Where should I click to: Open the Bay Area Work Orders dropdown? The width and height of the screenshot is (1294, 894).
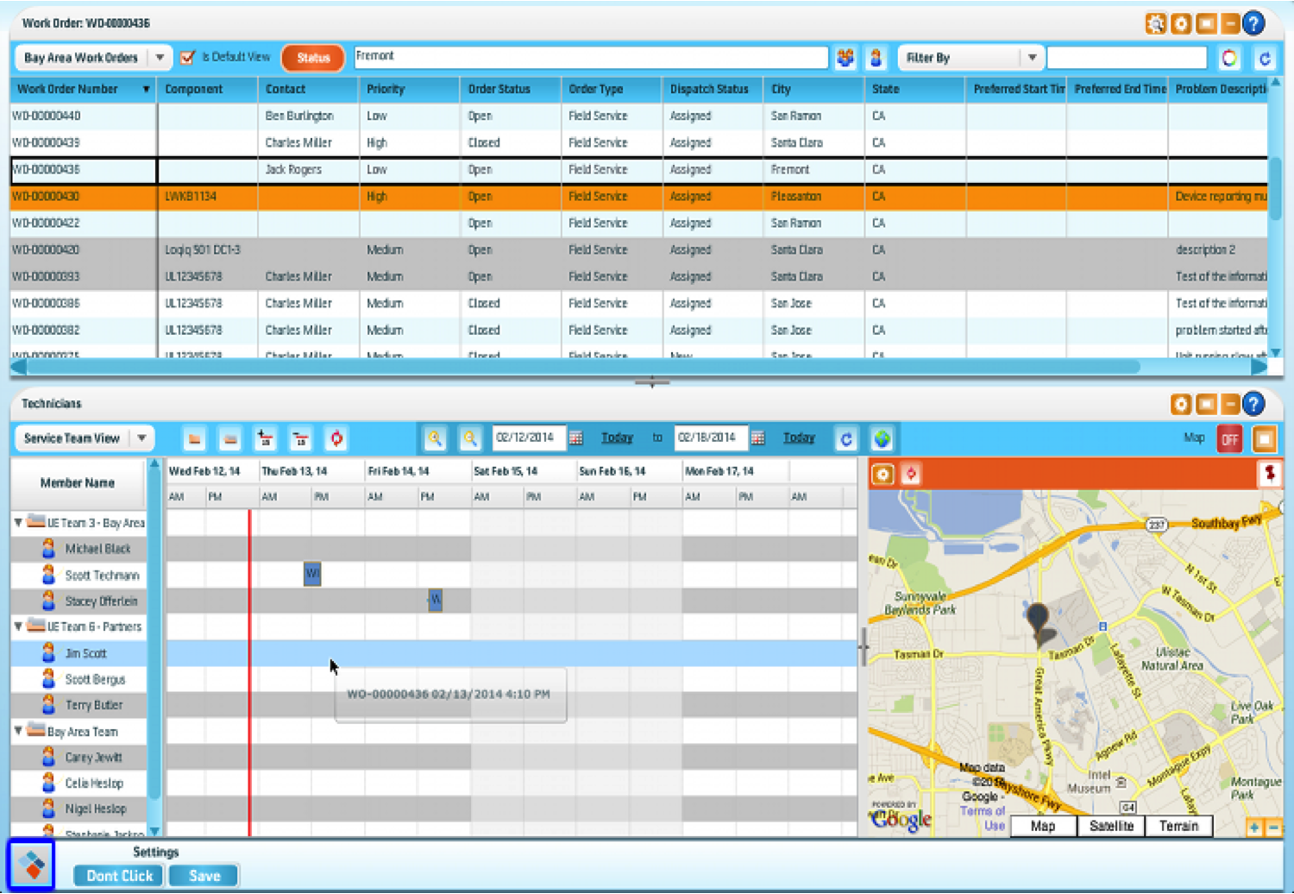click(160, 58)
